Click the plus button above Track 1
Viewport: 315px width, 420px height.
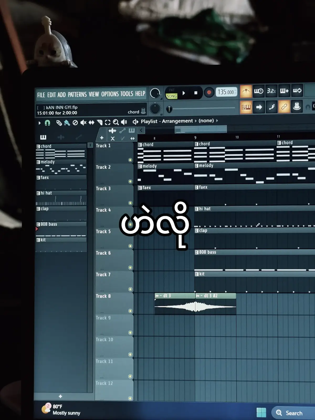click(102, 138)
